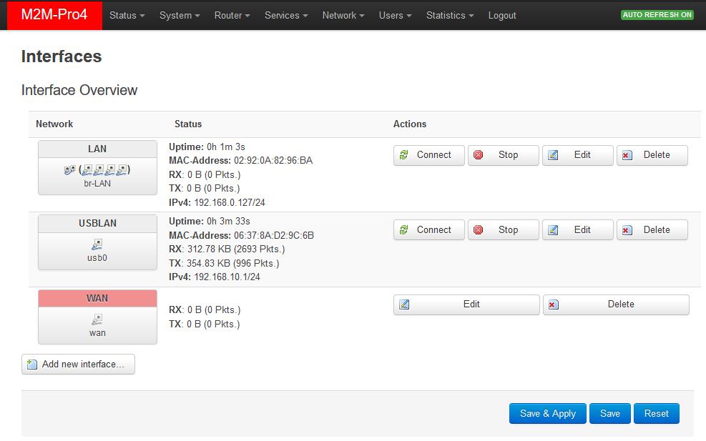The width and height of the screenshot is (706, 441).
Task: Select the LAN network header box
Action: 97,149
